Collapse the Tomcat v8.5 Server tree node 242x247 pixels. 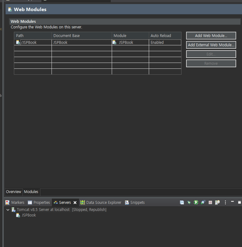coord(8,210)
